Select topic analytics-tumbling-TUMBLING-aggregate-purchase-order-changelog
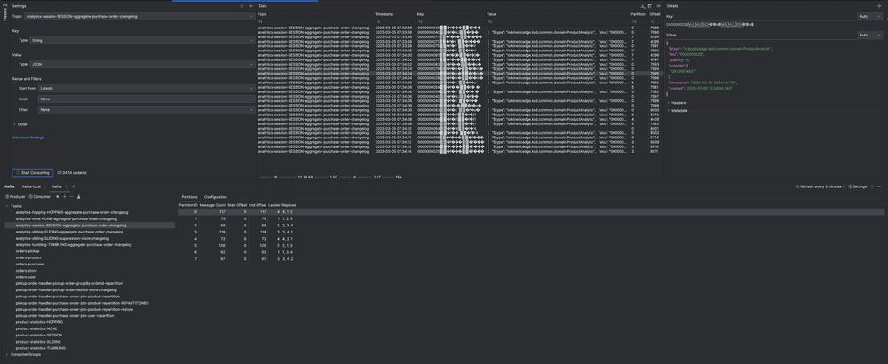 pos(74,244)
